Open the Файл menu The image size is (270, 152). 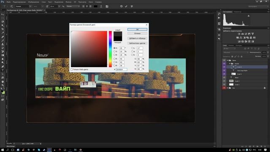point(8,2)
